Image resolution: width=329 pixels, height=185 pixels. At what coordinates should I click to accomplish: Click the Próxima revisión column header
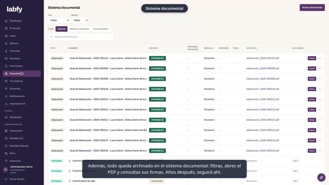tap(193, 48)
